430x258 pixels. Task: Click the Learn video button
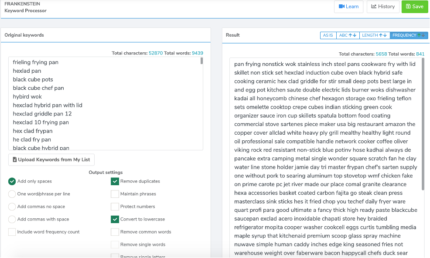[348, 7]
